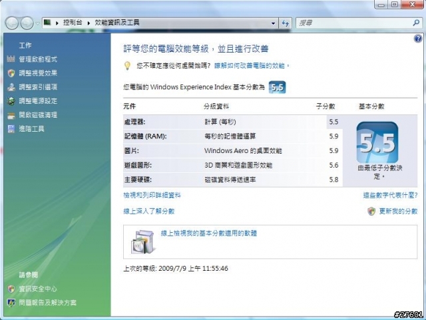Open 這些數字代表什麼? link
Viewport: 426px width, 320px height.
coord(390,195)
